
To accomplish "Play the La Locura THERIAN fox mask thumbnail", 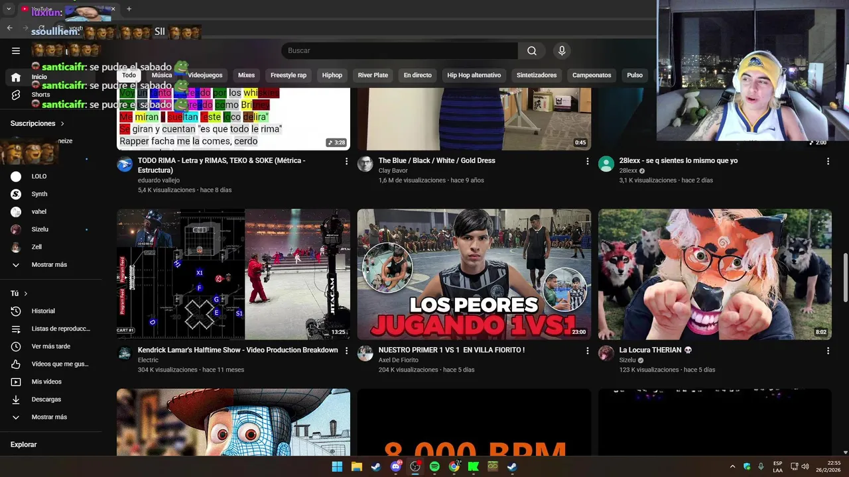I will tap(715, 274).
